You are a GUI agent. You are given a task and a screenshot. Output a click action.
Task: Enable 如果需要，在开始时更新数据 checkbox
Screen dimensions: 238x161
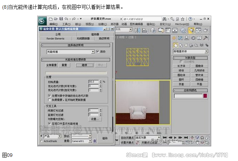(49, 100)
